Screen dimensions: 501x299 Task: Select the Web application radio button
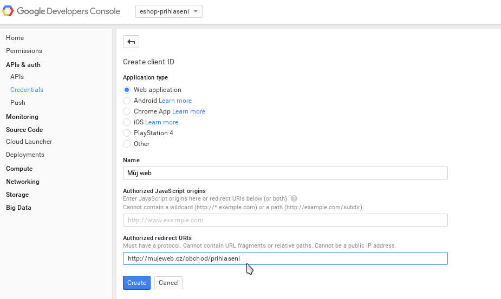[x=127, y=90]
